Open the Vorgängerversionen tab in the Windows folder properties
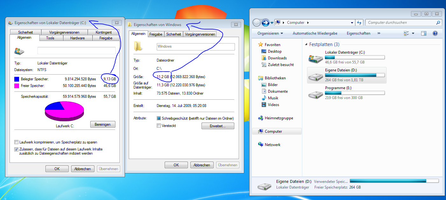 [200, 34]
